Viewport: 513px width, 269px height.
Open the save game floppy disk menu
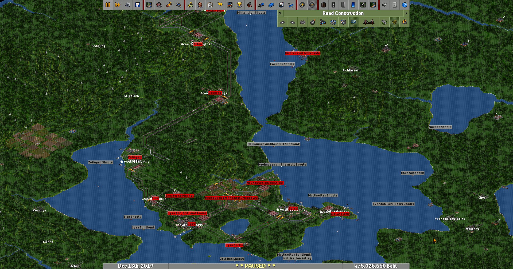coord(138,5)
